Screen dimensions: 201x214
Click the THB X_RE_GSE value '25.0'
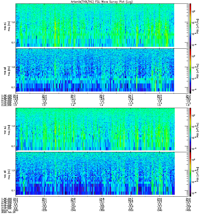102,95
